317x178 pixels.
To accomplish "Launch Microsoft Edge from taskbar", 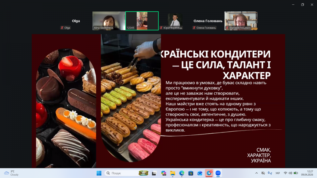I will [x=181, y=173].
